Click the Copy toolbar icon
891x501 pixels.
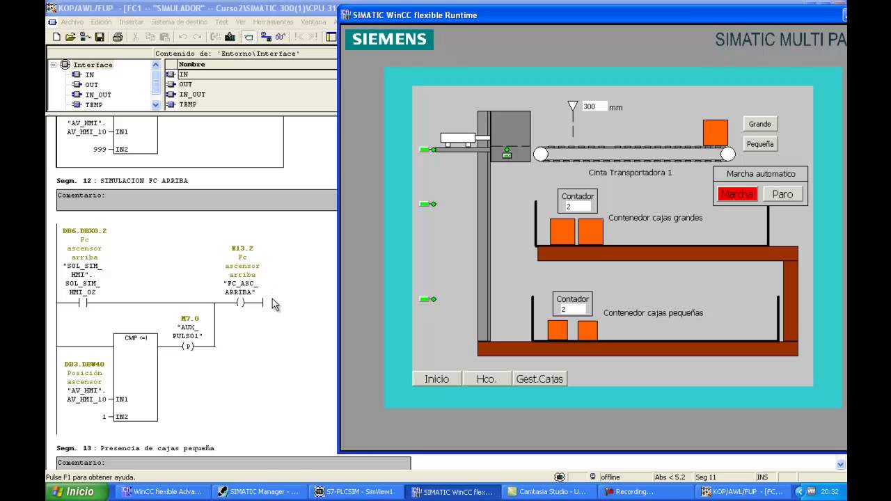tap(150, 37)
